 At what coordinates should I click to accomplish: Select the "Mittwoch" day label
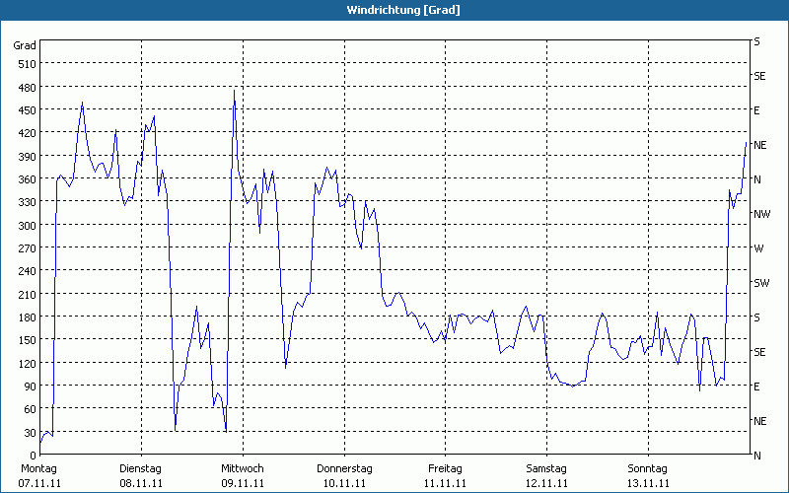coord(243,469)
